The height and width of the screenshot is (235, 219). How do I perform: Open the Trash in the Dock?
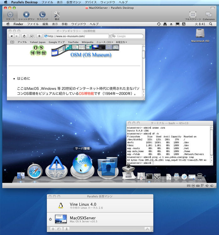200,176
